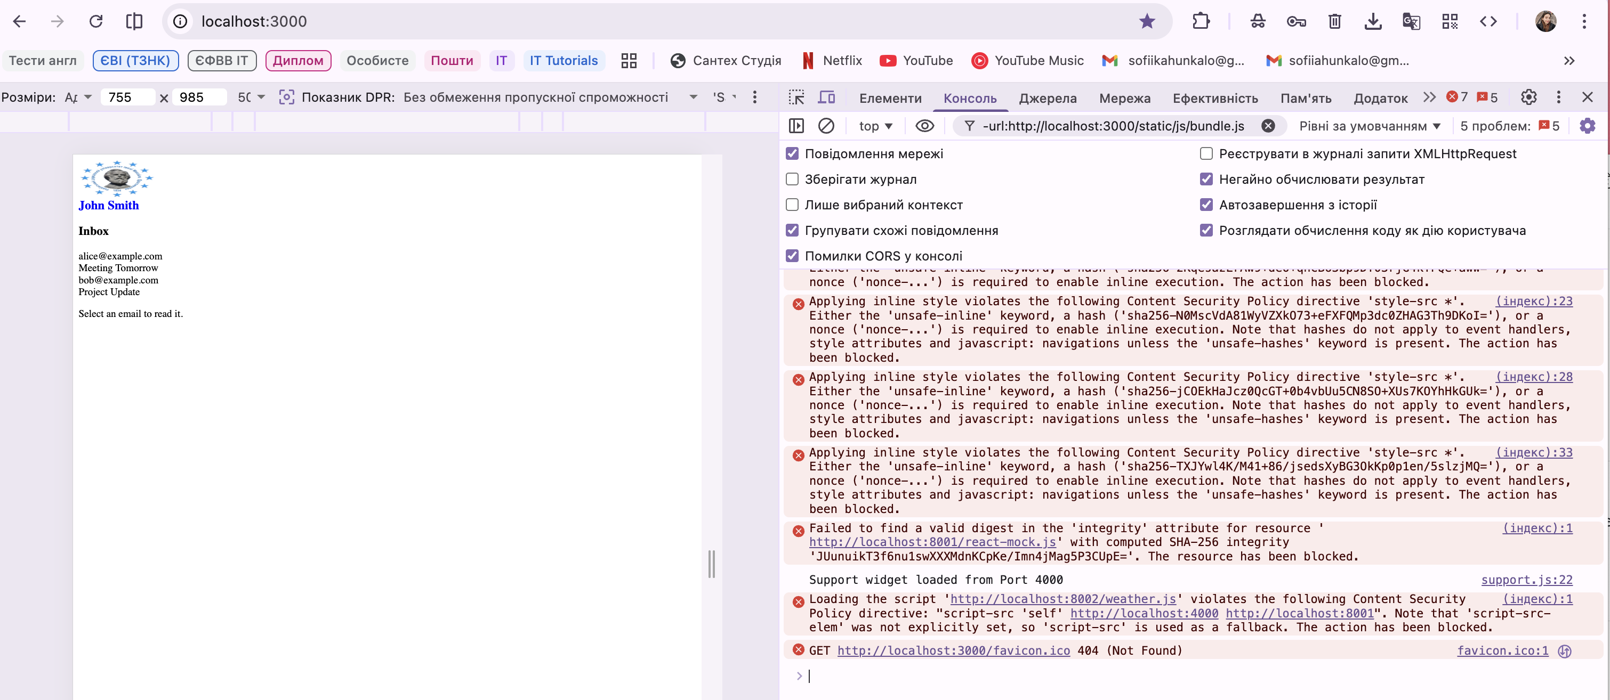Select the Консоль tab

(969, 98)
